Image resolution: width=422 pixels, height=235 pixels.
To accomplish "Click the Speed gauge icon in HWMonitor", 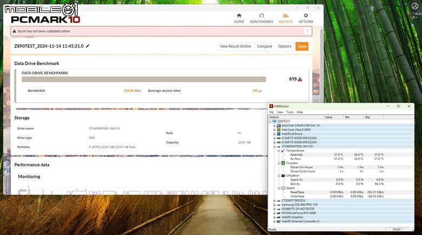I will coord(283,188).
